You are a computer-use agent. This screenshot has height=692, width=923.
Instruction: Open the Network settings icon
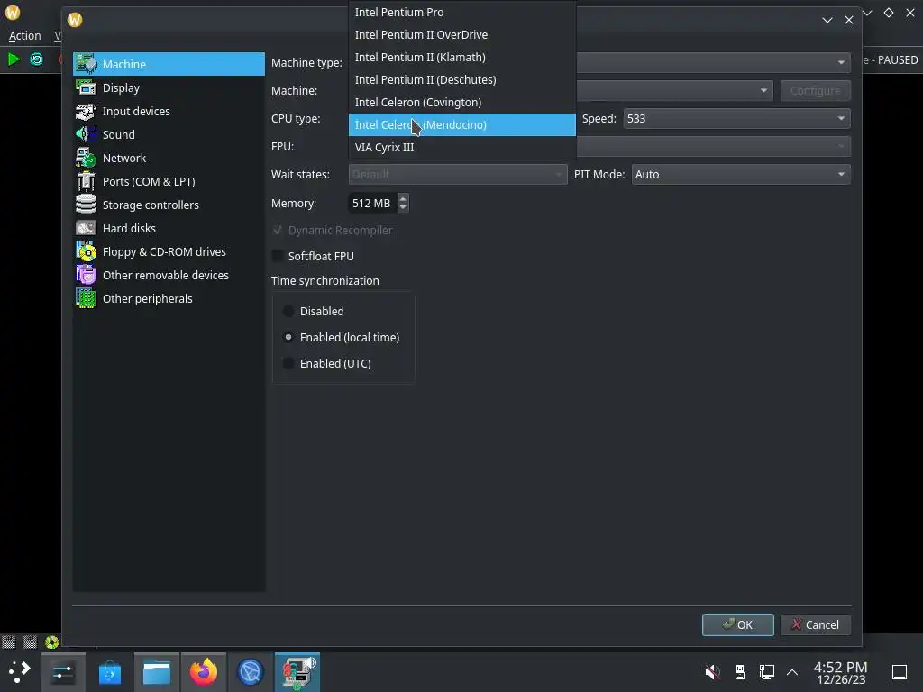coord(86,158)
